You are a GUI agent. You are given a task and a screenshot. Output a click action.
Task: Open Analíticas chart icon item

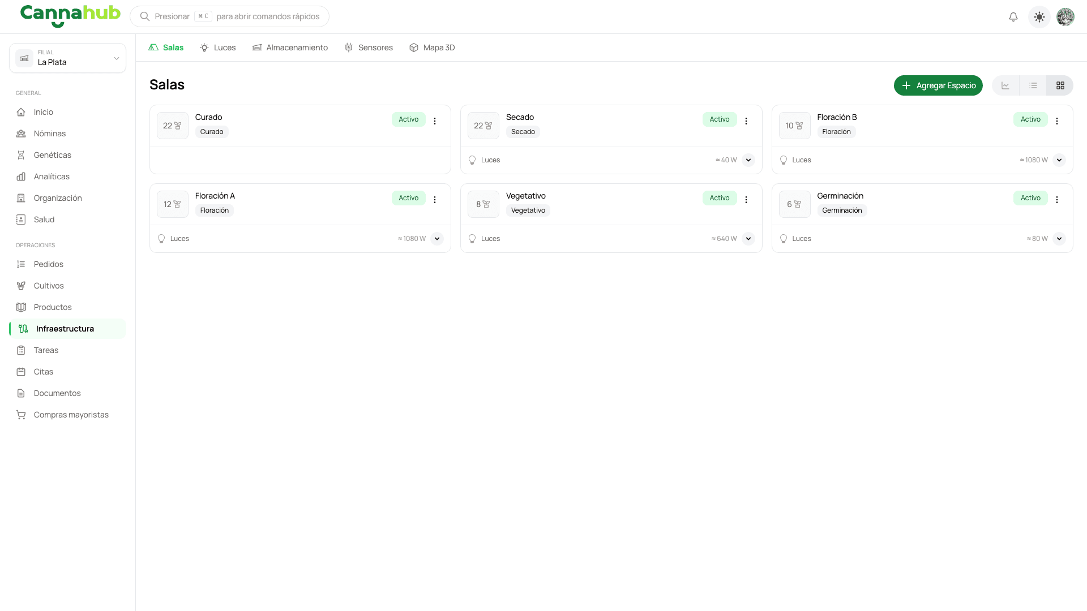[67, 177]
